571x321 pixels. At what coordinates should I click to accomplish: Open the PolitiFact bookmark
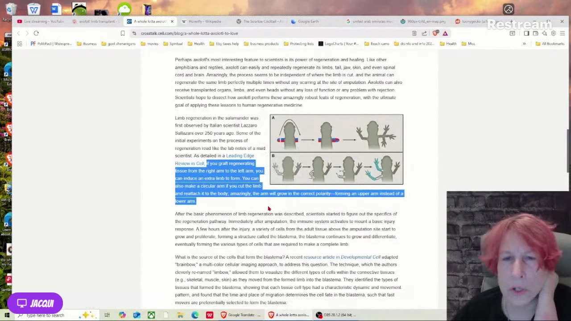pyautogui.click(x=51, y=44)
